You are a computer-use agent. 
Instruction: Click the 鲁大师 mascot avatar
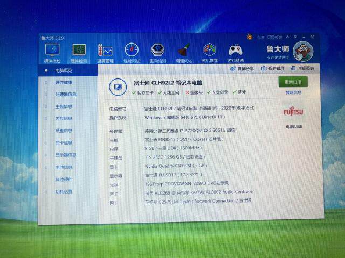coord(303,52)
